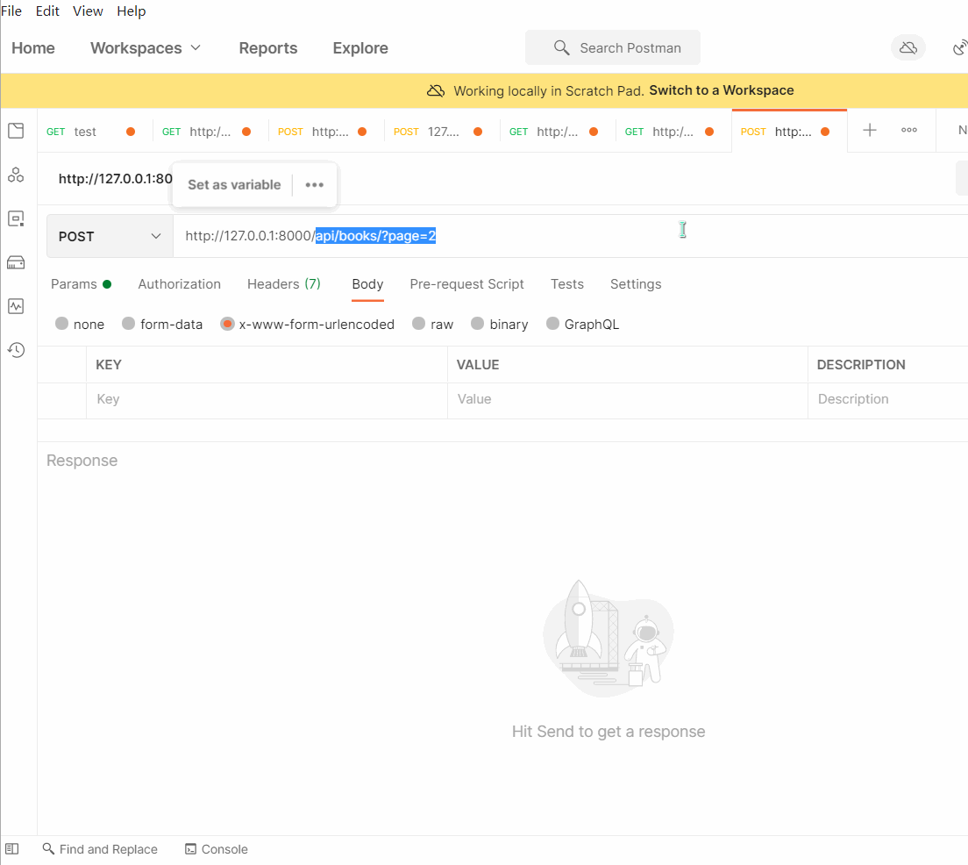Open the Console from status bar

point(217,849)
